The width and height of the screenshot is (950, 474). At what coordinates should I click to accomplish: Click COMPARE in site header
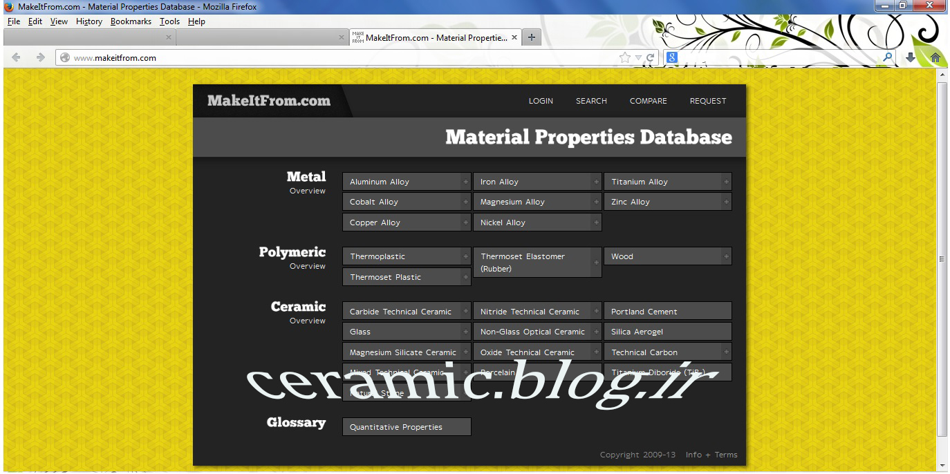pos(649,101)
